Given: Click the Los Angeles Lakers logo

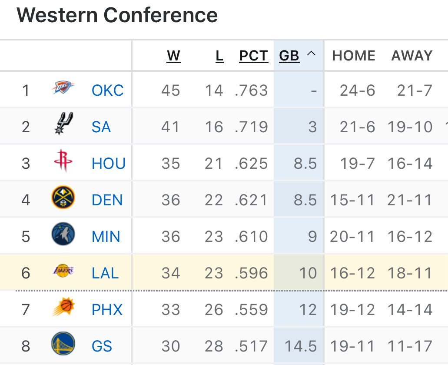Looking at the screenshot, I should [63, 271].
